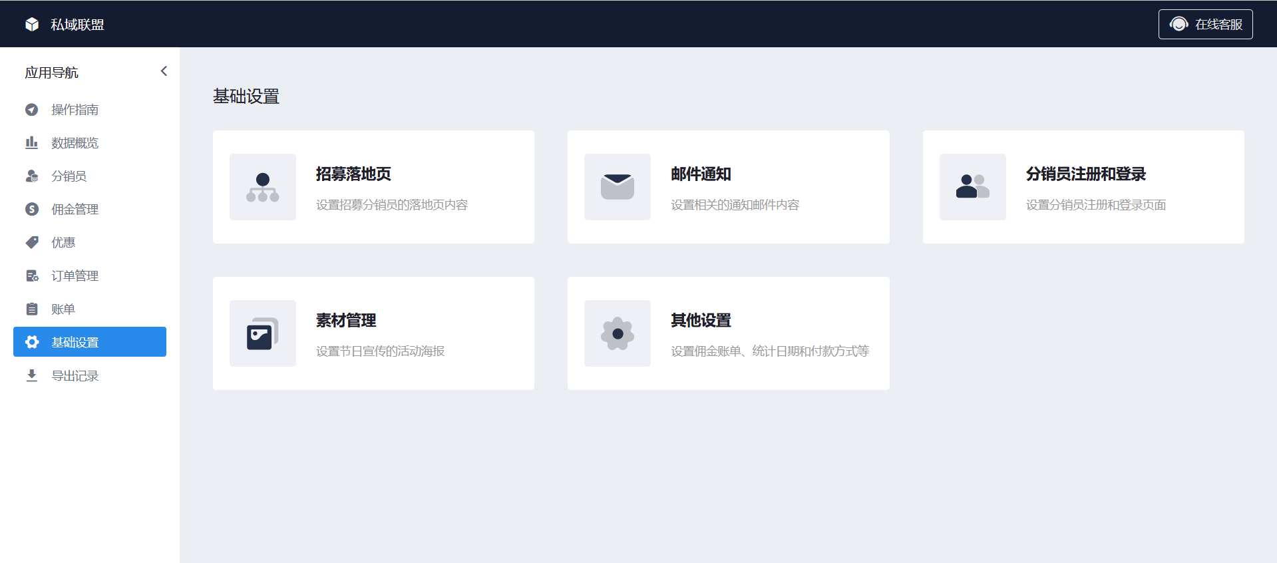This screenshot has width=1277, height=563.
Task: Click the 私域联盟 brand name
Action: [77, 25]
